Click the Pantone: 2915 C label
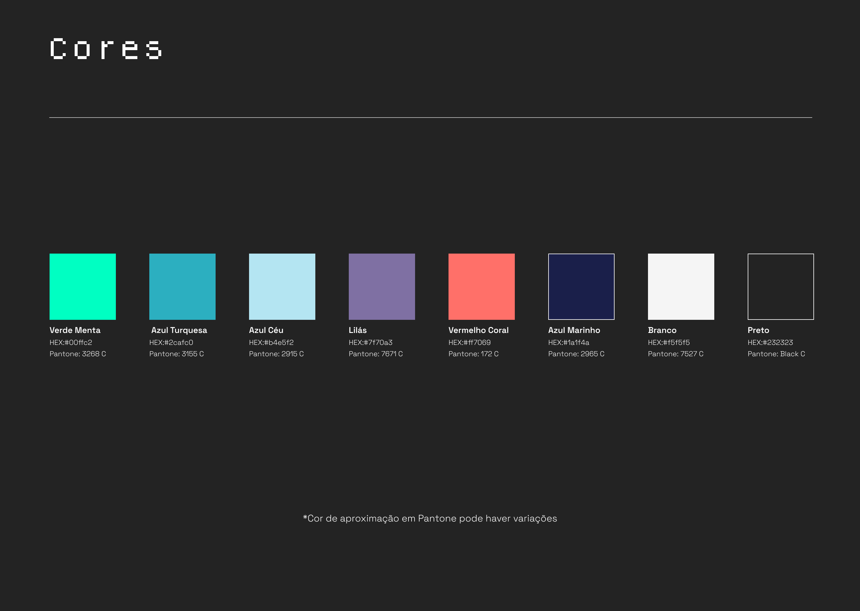The height and width of the screenshot is (611, 860). click(276, 354)
